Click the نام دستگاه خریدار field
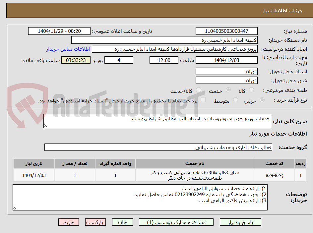The image size is (313, 233). point(164,40)
